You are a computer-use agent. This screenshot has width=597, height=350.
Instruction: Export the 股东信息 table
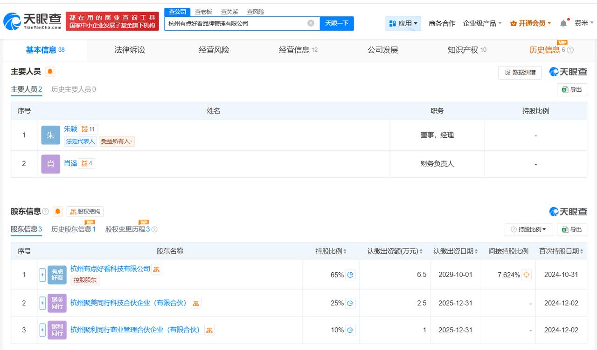click(x=572, y=229)
